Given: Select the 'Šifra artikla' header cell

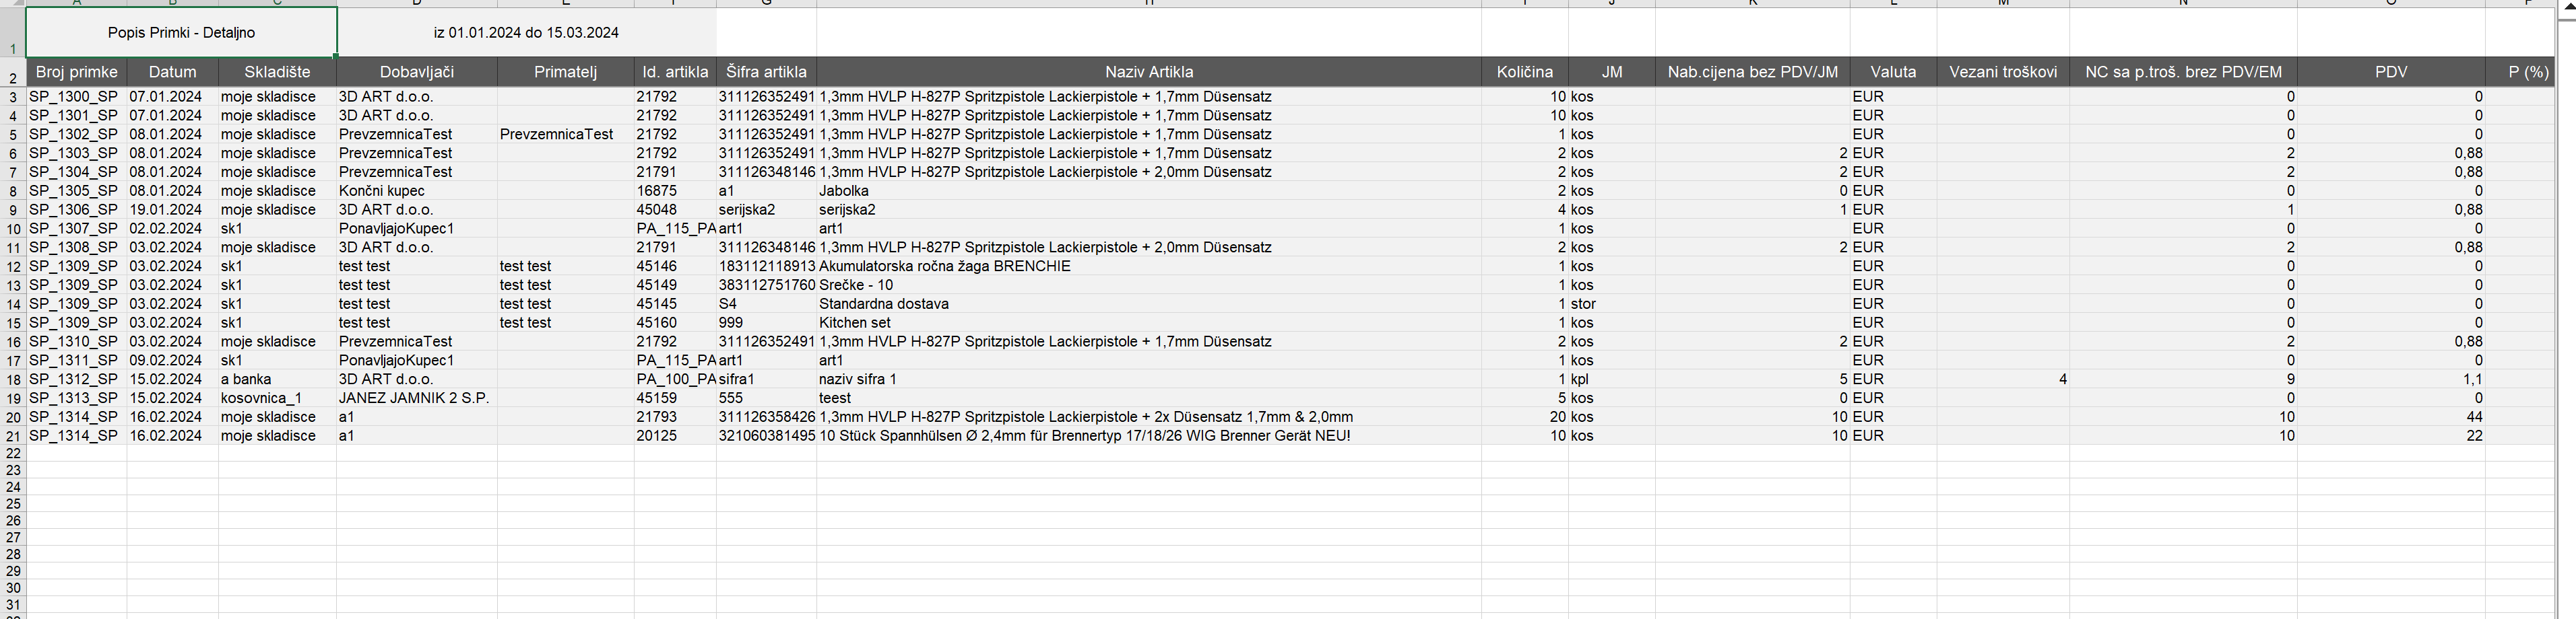Looking at the screenshot, I should click(766, 72).
